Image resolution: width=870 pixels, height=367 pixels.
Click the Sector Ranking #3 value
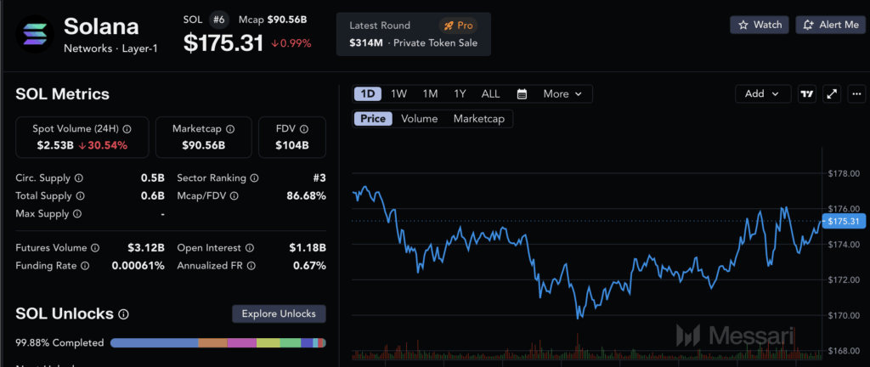(319, 178)
